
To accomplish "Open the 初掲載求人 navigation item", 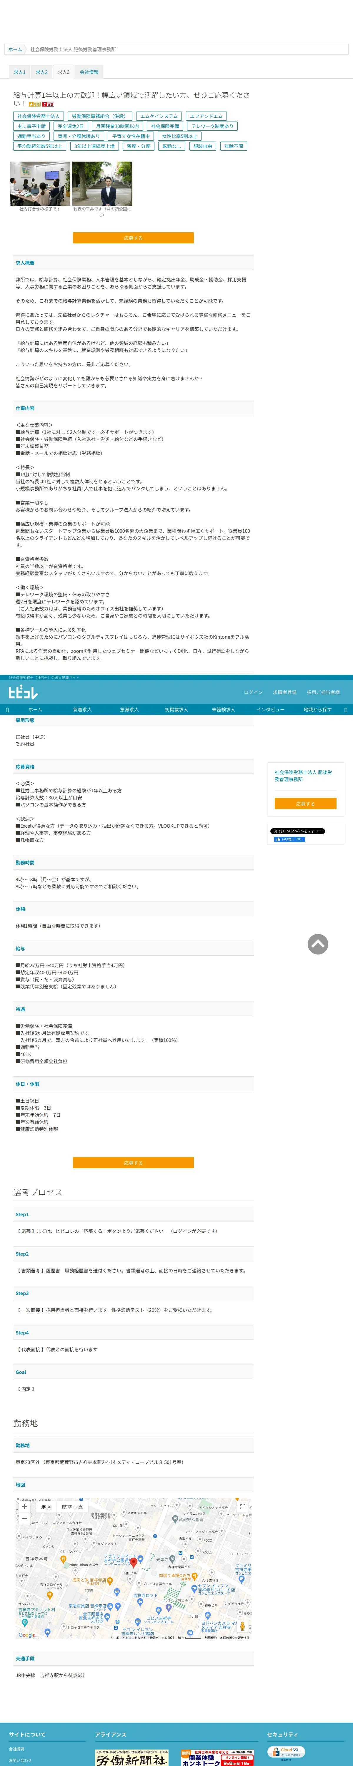I will [x=176, y=710].
